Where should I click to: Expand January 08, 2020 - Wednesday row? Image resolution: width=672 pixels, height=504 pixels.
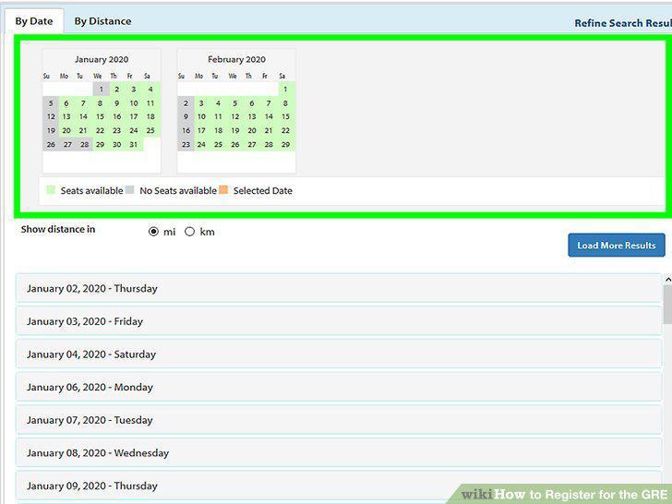[x=339, y=453]
